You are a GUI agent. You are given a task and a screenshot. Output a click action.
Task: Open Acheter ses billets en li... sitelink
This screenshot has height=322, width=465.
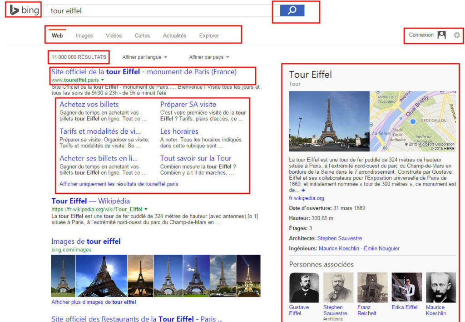[99, 158]
